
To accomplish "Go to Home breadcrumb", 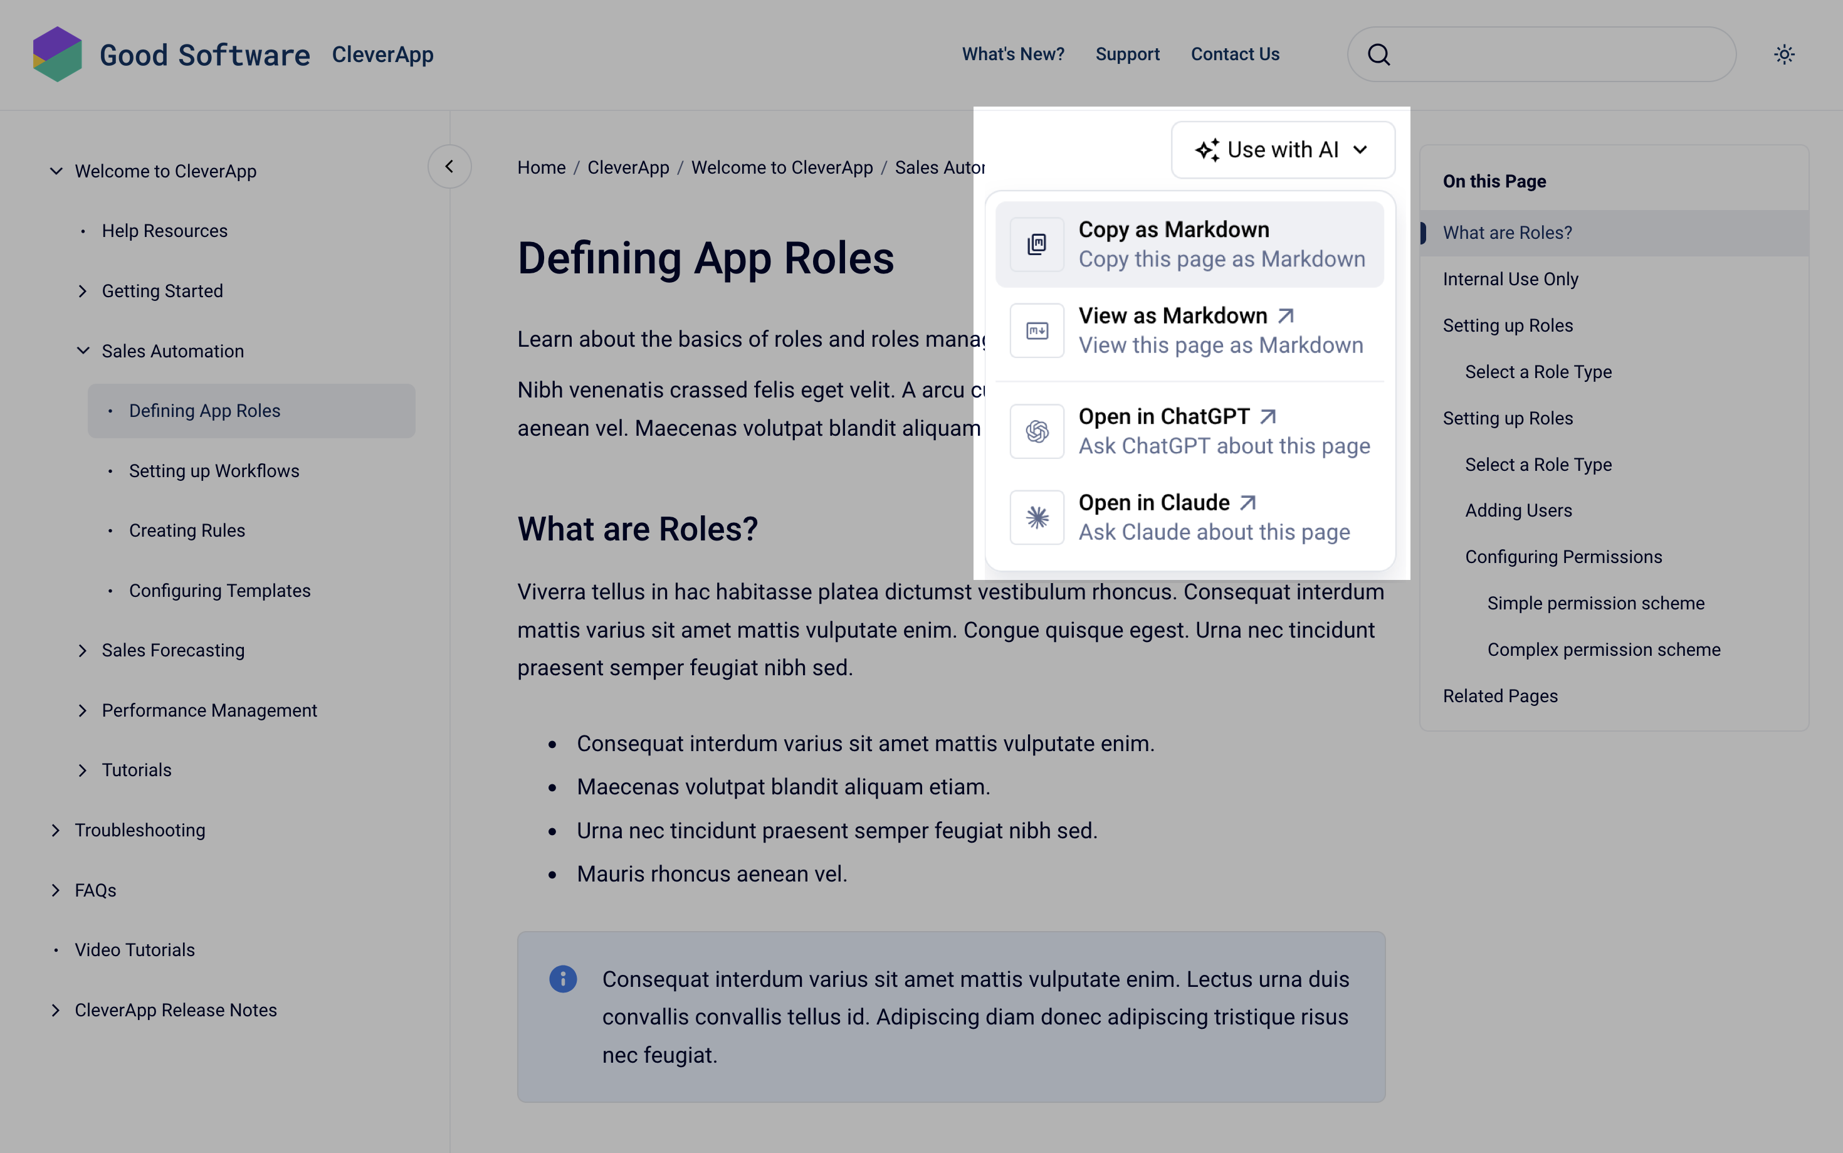I will click(x=541, y=167).
